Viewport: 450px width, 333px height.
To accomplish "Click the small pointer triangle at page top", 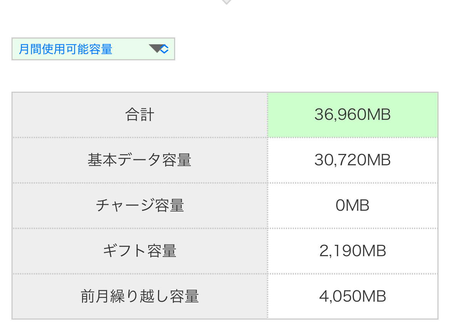I will (x=226, y=2).
